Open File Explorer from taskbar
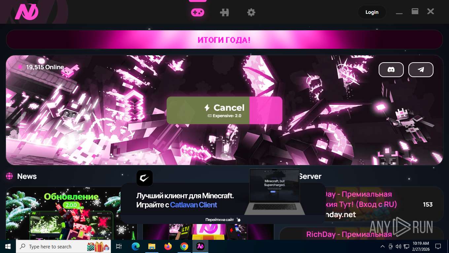 click(152, 246)
